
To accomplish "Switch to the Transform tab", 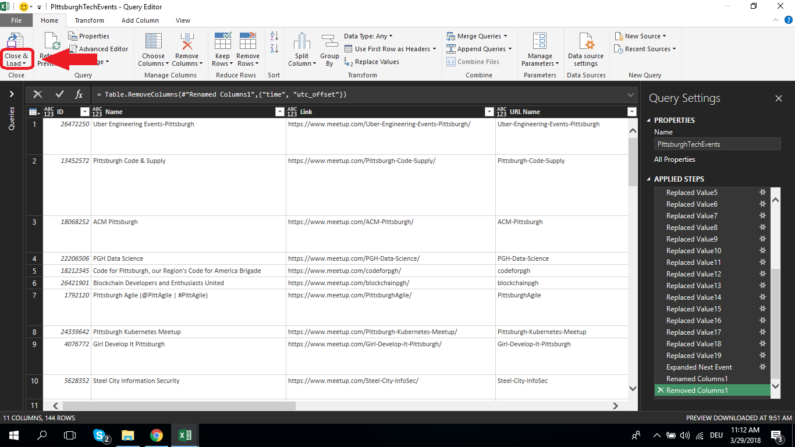I will point(89,20).
